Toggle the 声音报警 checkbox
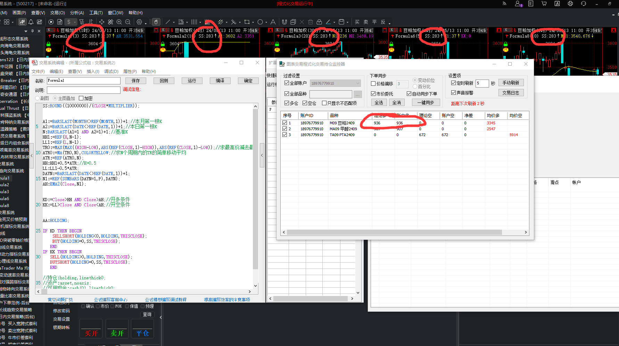The height and width of the screenshot is (346, 619). coord(453,93)
